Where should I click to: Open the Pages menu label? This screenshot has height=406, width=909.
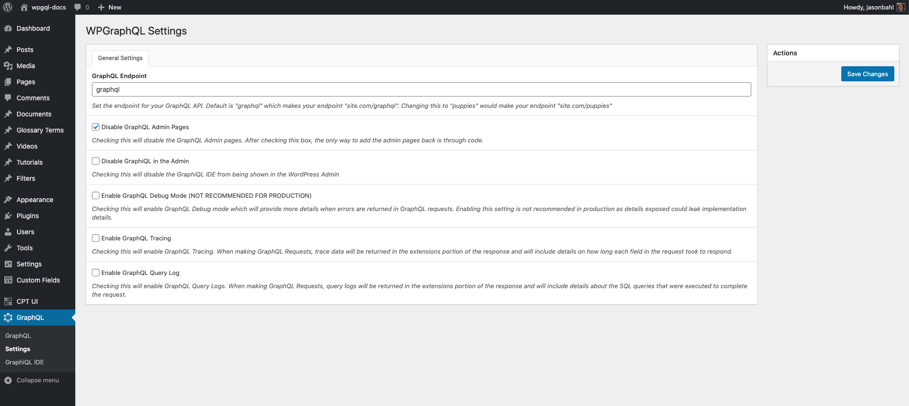[26, 82]
